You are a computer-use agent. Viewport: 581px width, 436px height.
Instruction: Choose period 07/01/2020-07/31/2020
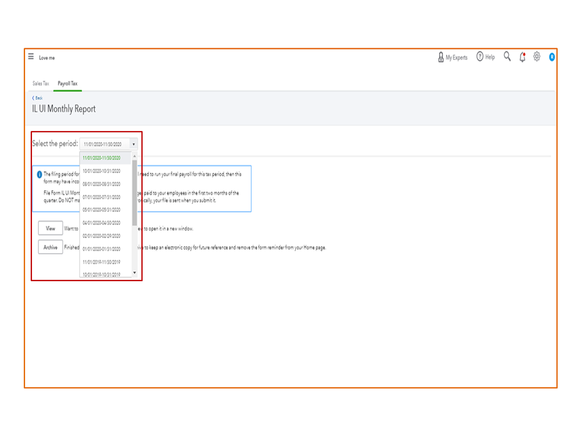(106, 197)
